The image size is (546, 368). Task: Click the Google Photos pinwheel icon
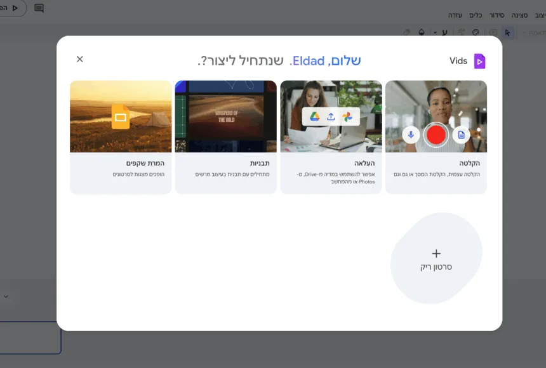(x=347, y=117)
